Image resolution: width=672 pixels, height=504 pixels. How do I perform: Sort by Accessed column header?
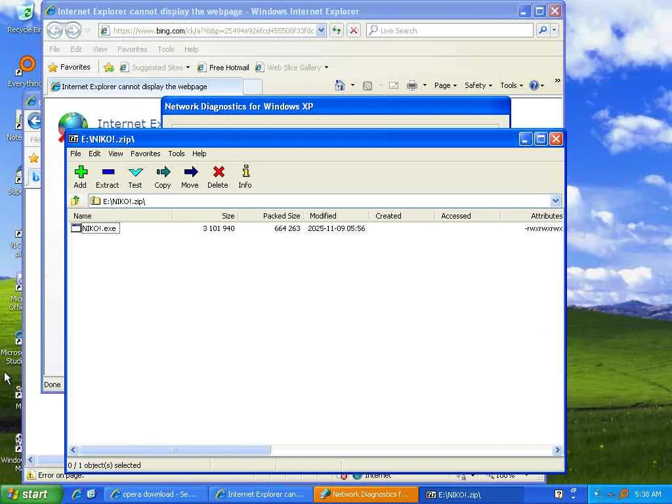[x=467, y=216]
